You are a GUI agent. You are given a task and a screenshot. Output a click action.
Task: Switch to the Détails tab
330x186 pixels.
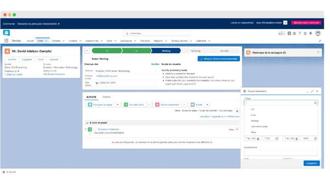coord(106,97)
